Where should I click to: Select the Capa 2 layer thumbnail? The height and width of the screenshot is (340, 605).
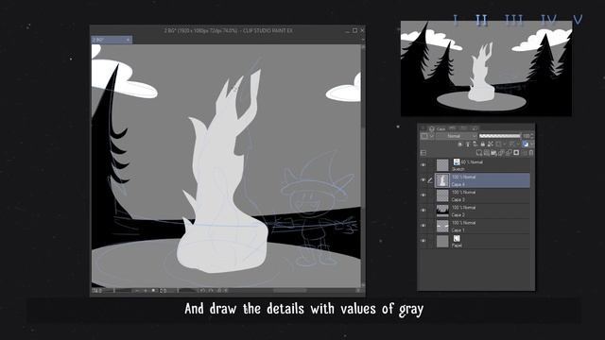pyautogui.click(x=442, y=211)
